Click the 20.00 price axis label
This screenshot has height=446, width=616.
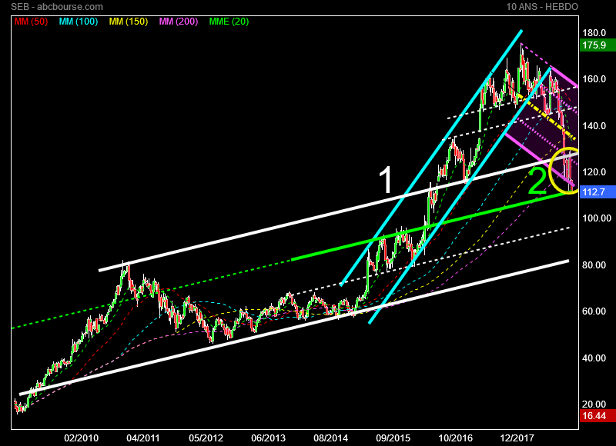[x=594, y=404]
